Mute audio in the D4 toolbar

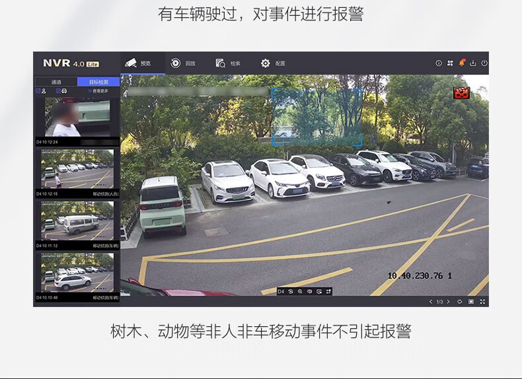click(310, 291)
